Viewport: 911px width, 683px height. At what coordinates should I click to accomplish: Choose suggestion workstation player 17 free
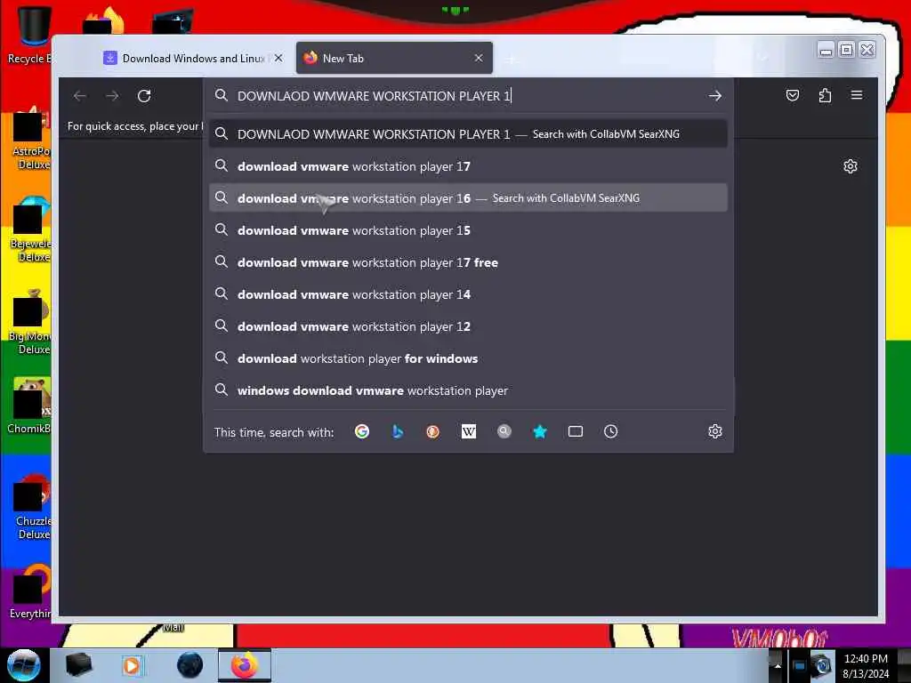[468, 262]
